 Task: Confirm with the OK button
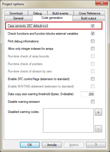pyautogui.click(x=30, y=145)
